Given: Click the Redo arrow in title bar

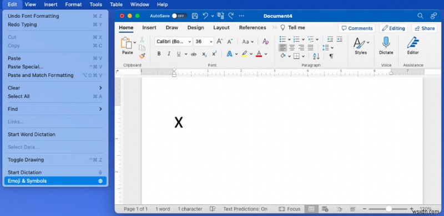Looking at the screenshot, I should (231, 16).
